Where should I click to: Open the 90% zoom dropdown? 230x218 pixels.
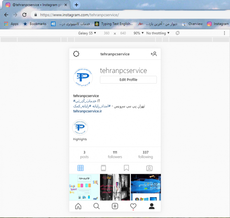[138, 33]
